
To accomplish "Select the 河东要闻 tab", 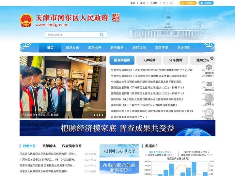I will [176, 60].
